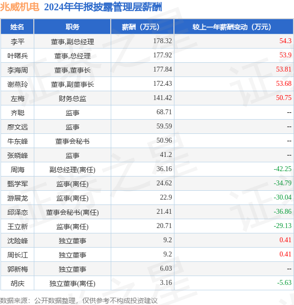
Task: Click salary value 21.41
Action: 164,211
